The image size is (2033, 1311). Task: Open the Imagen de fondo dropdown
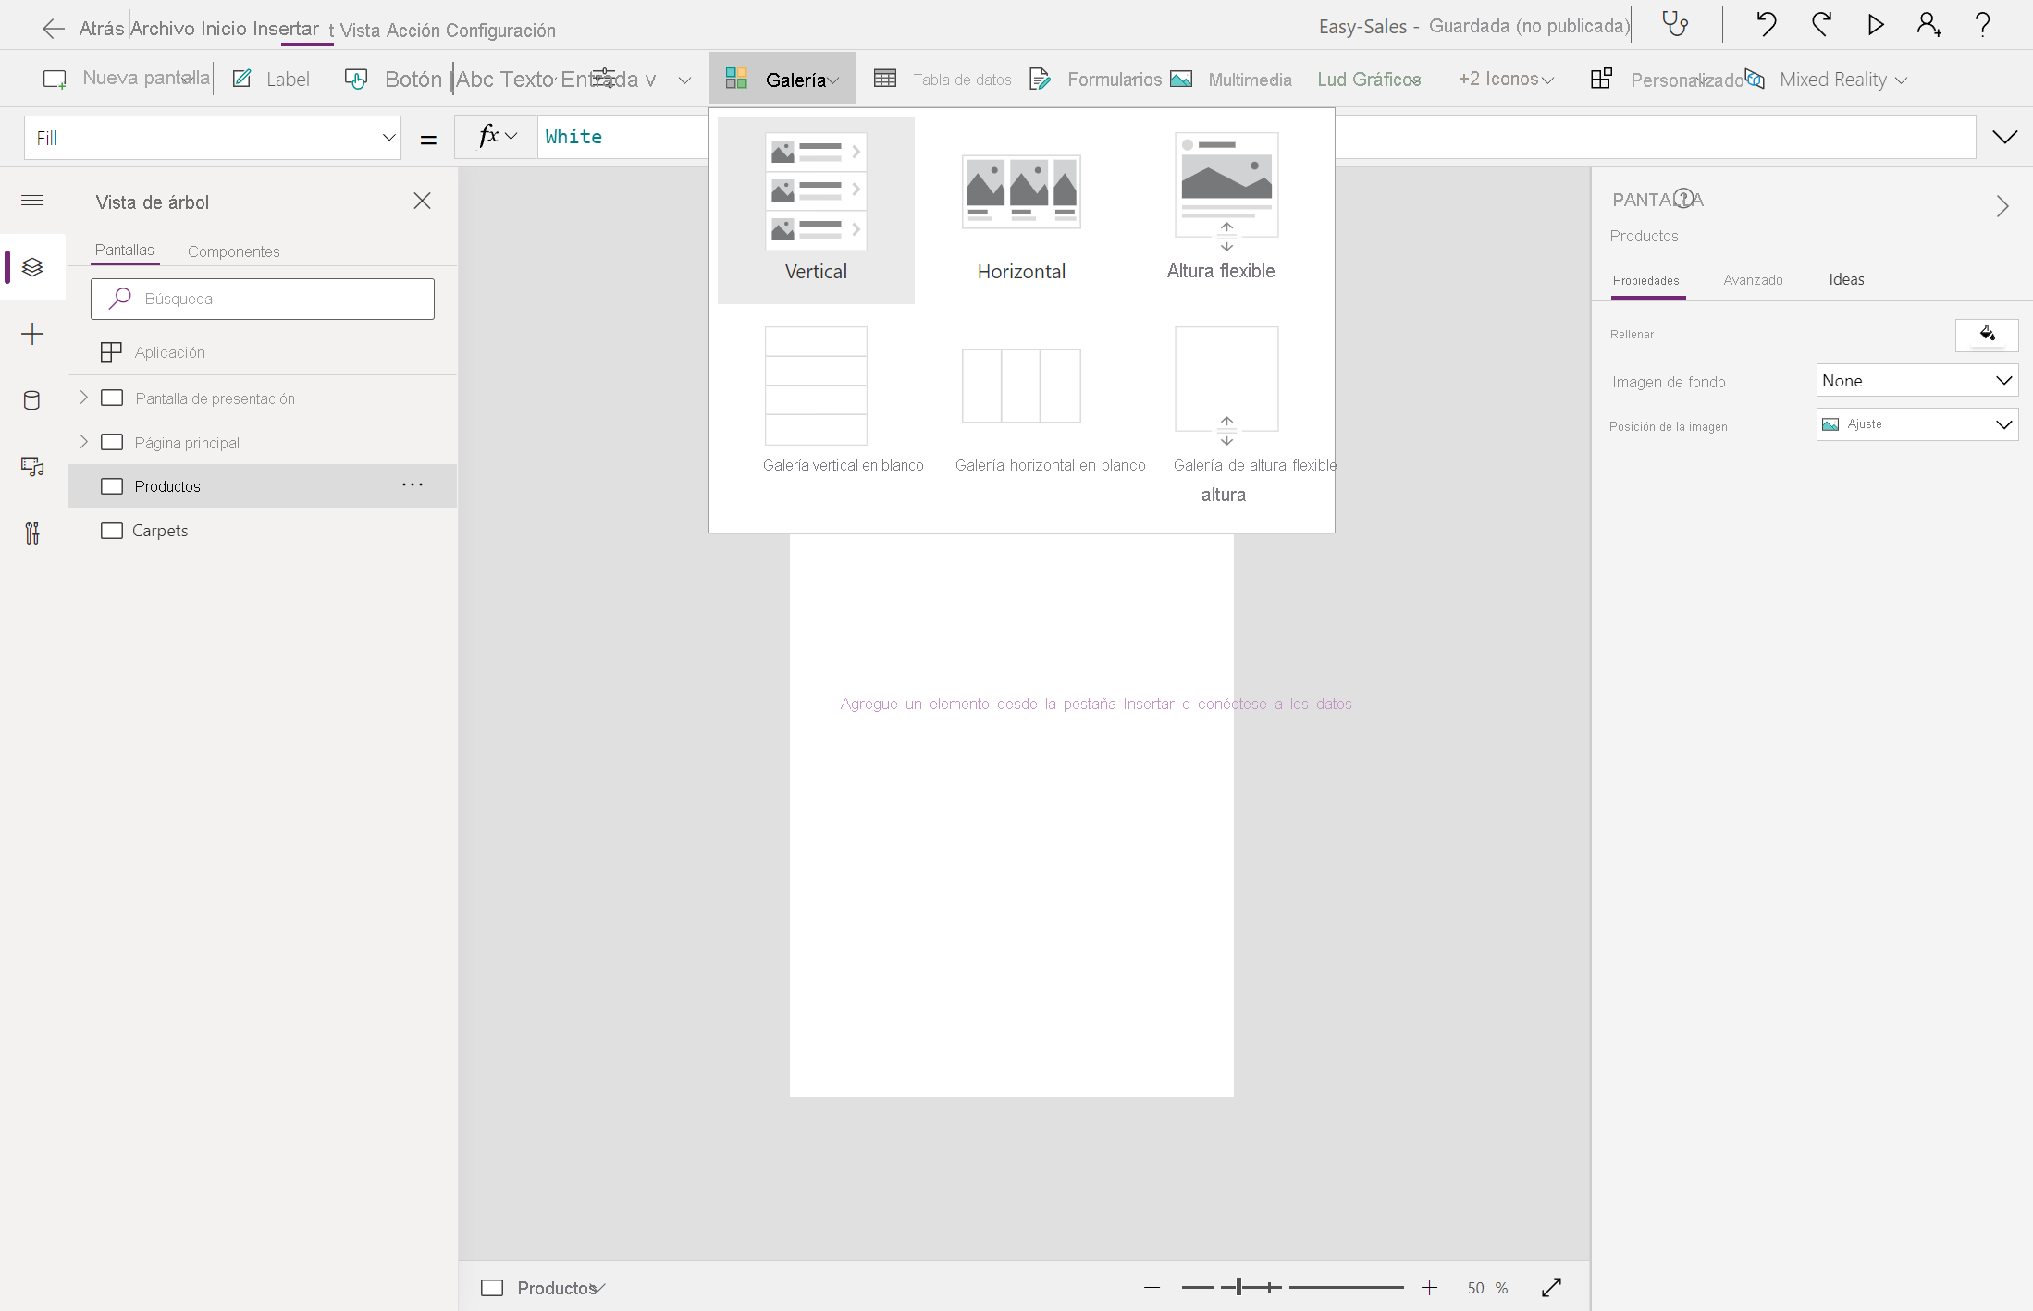(x=1916, y=381)
